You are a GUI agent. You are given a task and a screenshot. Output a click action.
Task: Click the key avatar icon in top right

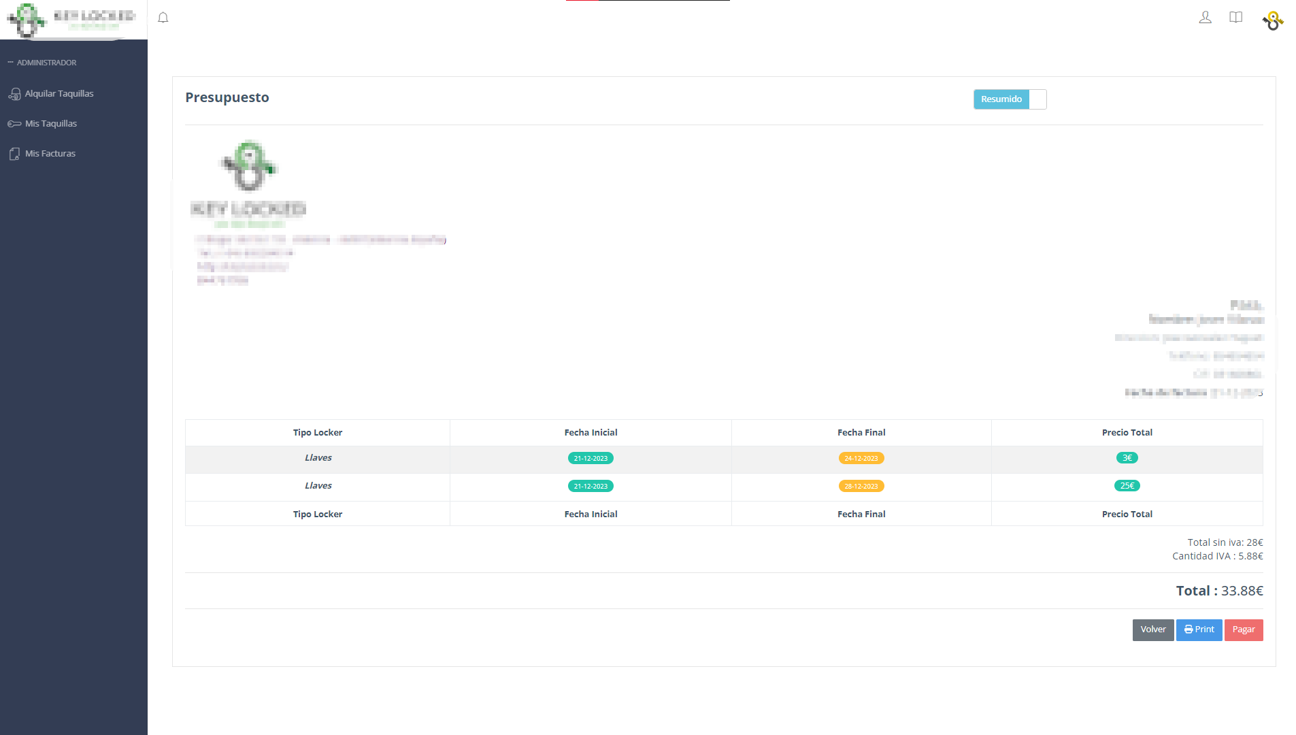click(1273, 20)
